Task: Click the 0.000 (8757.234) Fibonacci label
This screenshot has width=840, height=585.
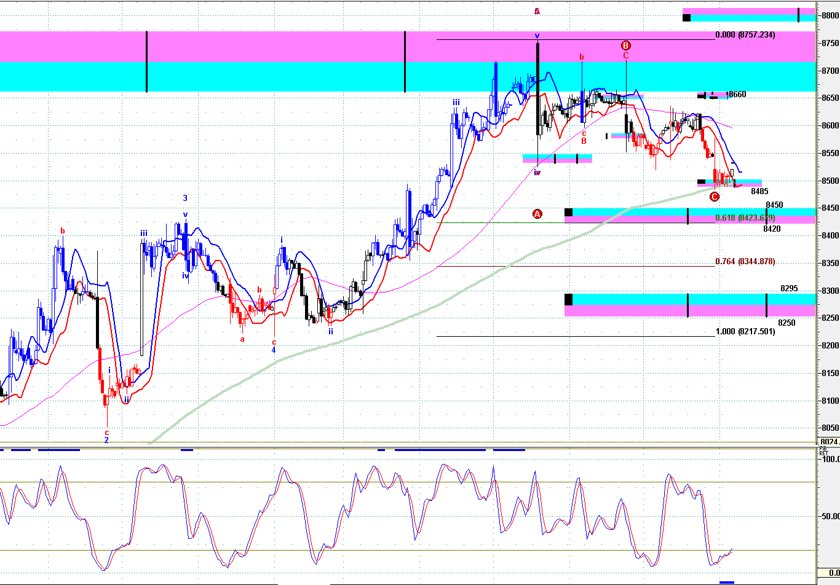Action: coord(745,35)
